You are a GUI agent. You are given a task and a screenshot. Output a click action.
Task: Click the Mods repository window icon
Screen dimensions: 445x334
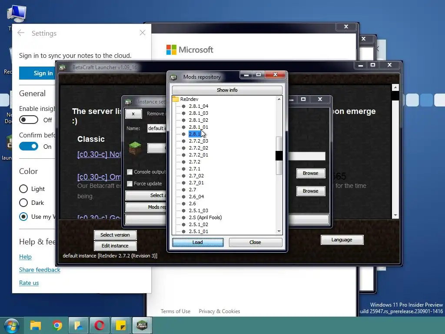pyautogui.click(x=173, y=77)
